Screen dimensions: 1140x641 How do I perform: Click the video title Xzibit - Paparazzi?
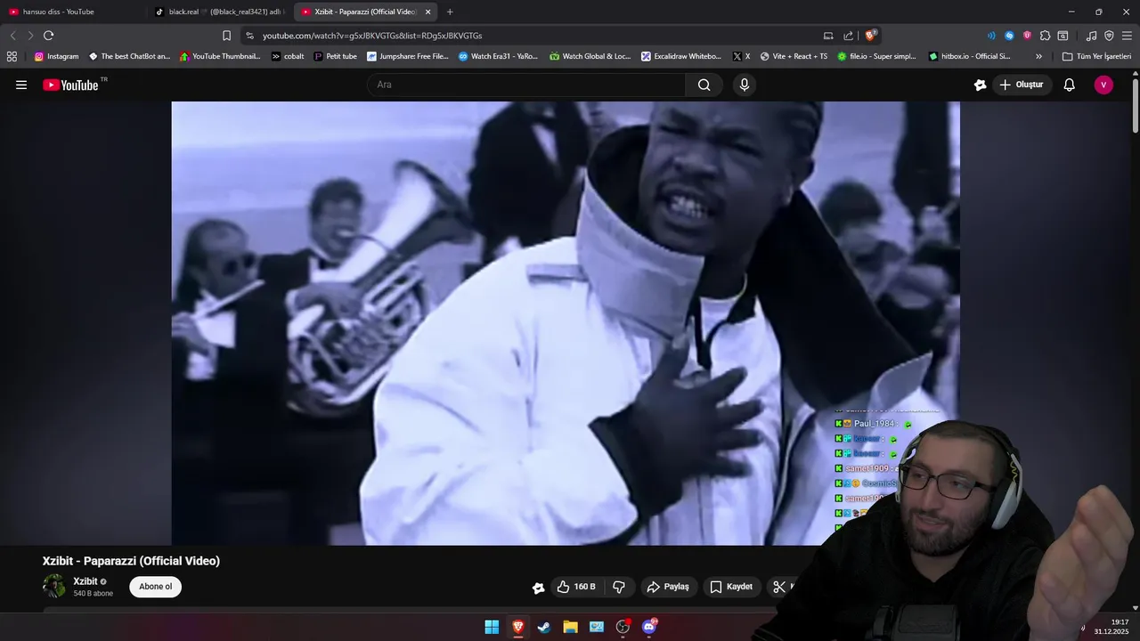tap(131, 561)
